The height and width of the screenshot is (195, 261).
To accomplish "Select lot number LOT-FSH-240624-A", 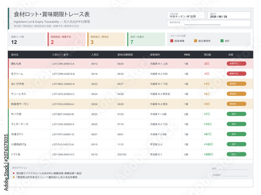I will [x=63, y=104].
